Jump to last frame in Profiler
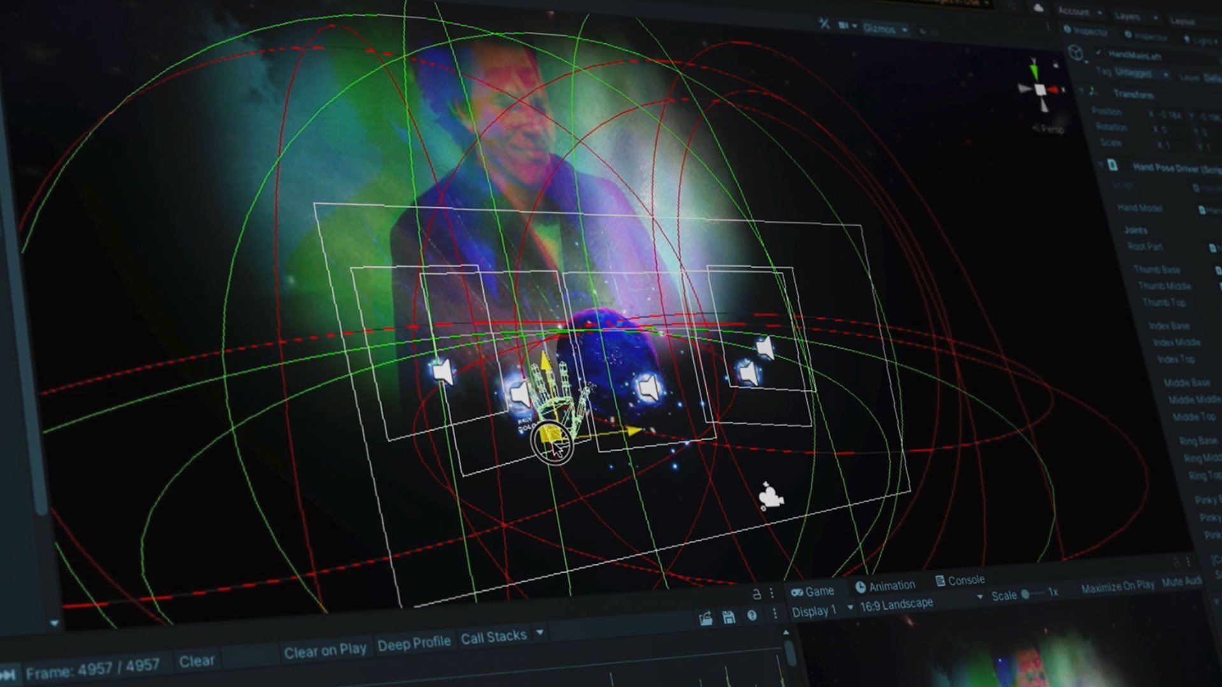The image size is (1222, 687). click(8, 674)
